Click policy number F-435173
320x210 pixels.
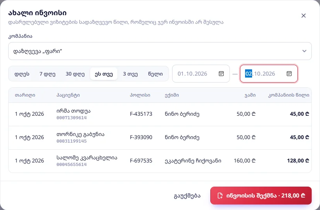click(x=141, y=114)
